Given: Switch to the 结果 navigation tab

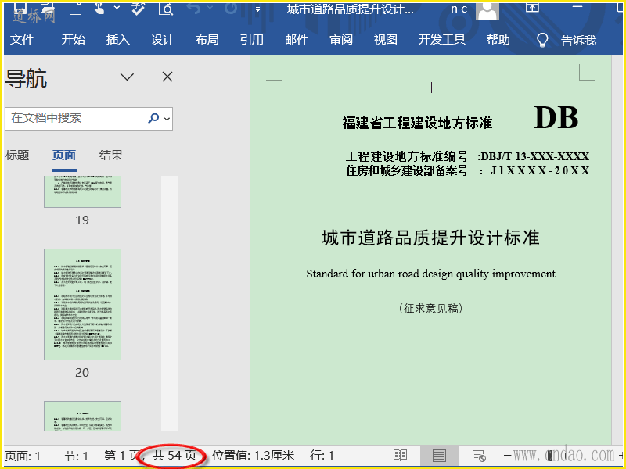Looking at the screenshot, I should [110, 155].
